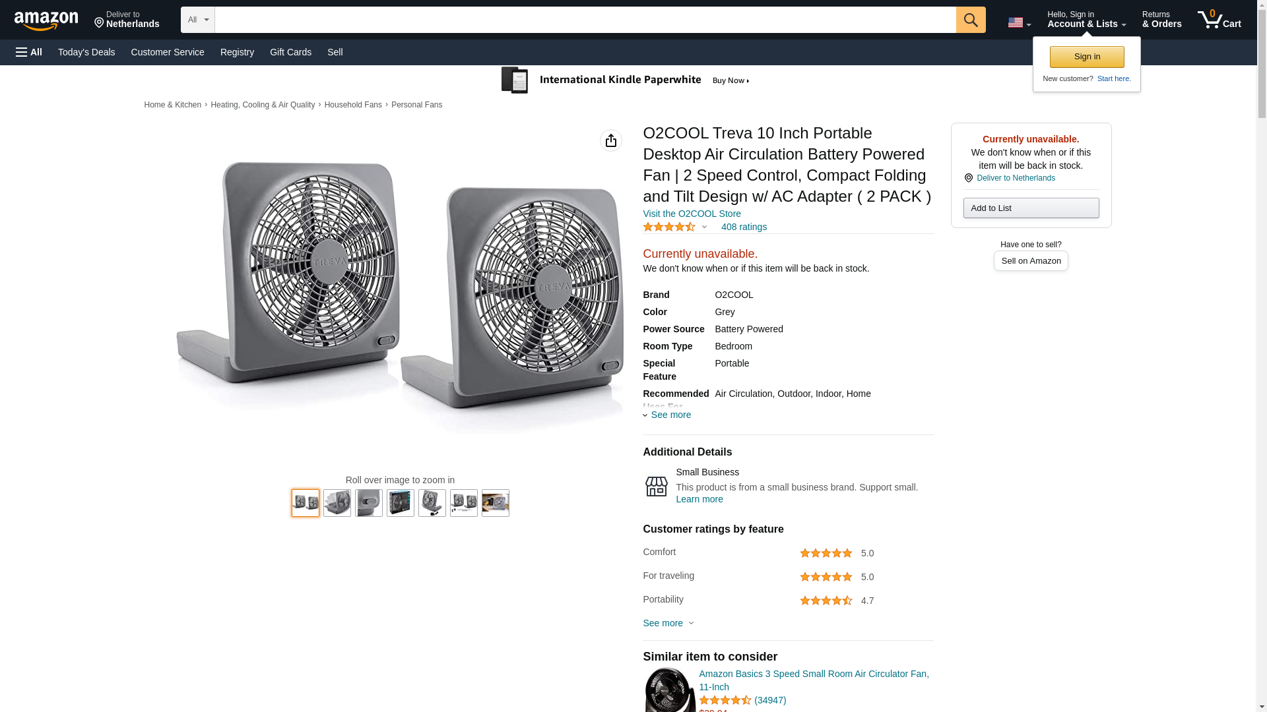Select the last product thumbnail image
Screen dimensions: 1267x712
495,503
